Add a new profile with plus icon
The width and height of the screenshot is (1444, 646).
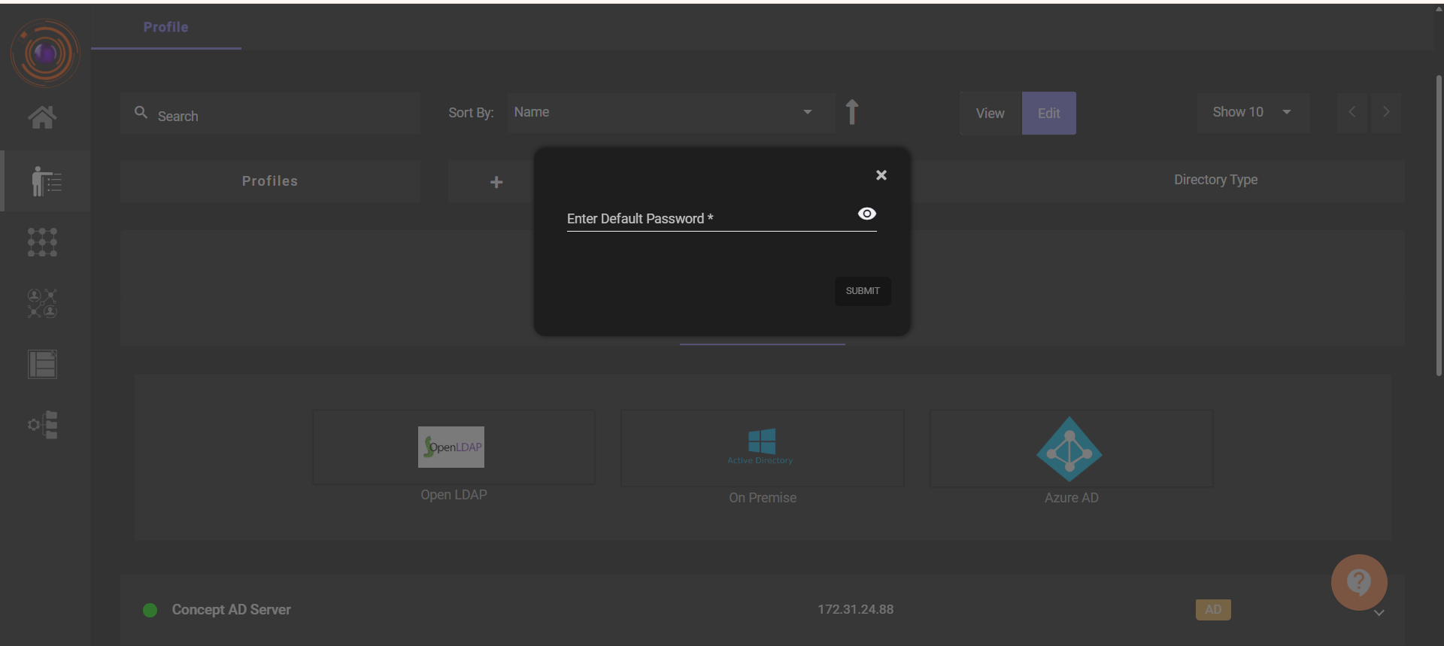point(496,182)
